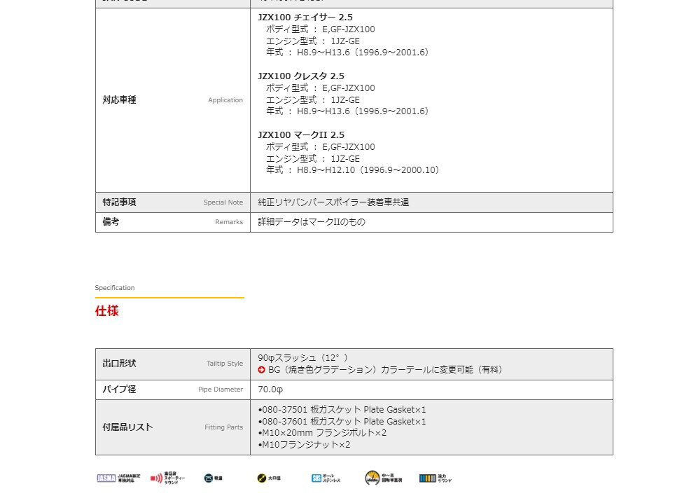Select the JZX100 クレスタ 2.5 model heading

coord(301,76)
